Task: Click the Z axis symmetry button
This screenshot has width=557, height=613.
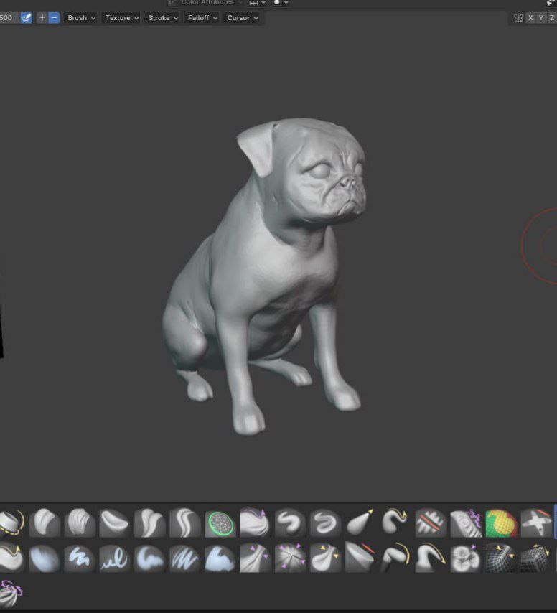Action: (551, 18)
